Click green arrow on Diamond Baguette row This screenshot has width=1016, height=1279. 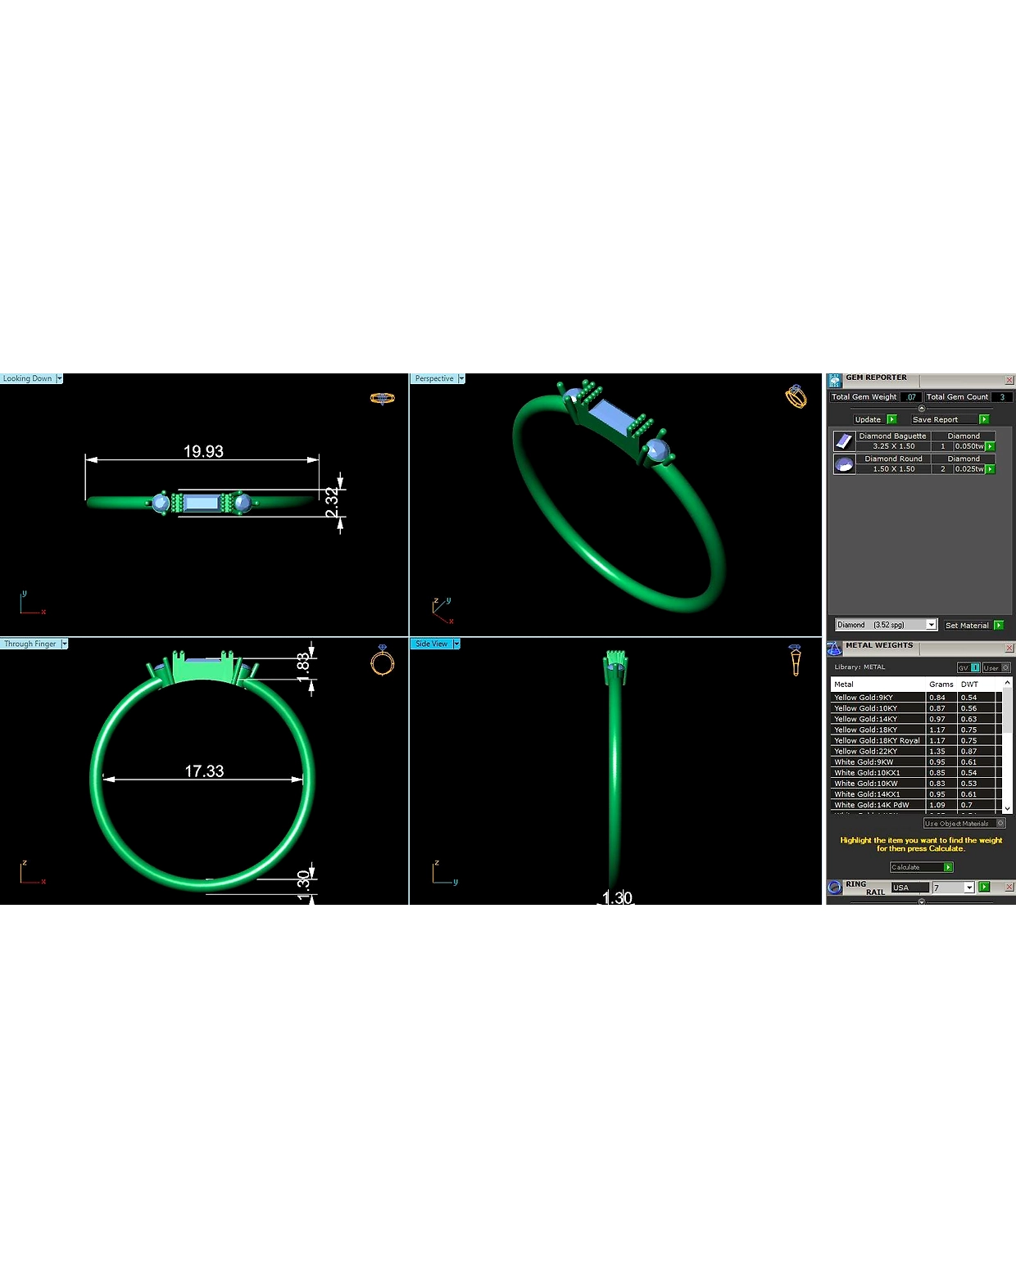990,446
